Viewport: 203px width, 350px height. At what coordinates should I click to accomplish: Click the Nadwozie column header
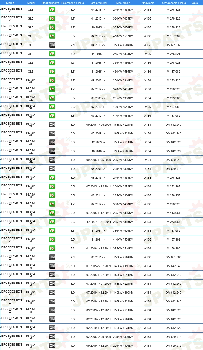click(148, 3)
